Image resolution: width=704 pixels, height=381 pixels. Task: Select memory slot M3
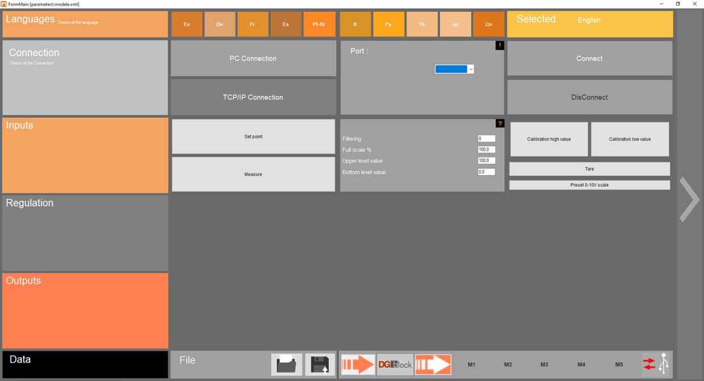coord(544,365)
